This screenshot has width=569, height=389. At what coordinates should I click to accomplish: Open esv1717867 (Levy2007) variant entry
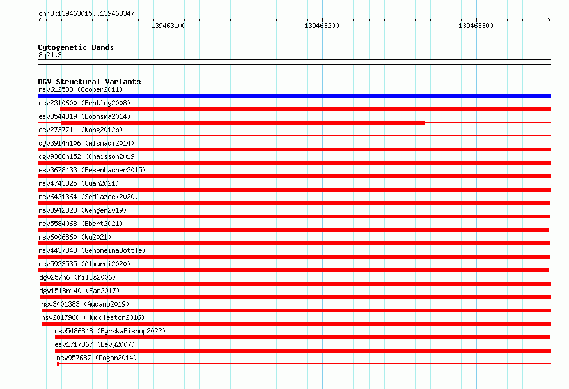(x=95, y=344)
